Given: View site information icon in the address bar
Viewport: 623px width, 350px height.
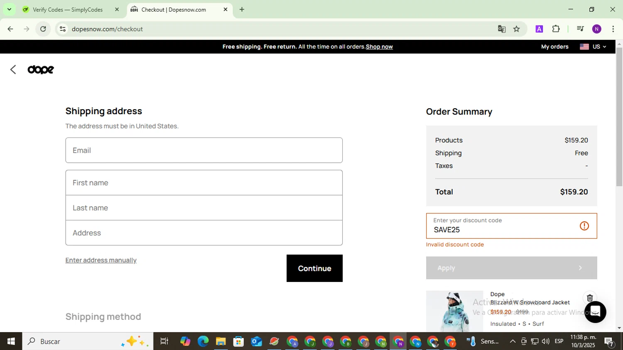Looking at the screenshot, I should tap(63, 29).
